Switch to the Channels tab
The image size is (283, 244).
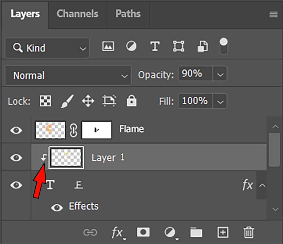click(x=77, y=14)
